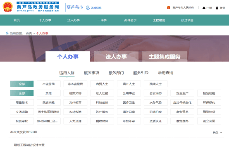This screenshot has height=151, width=229.
Task: Filter by 境外人士
Action: (129, 84)
